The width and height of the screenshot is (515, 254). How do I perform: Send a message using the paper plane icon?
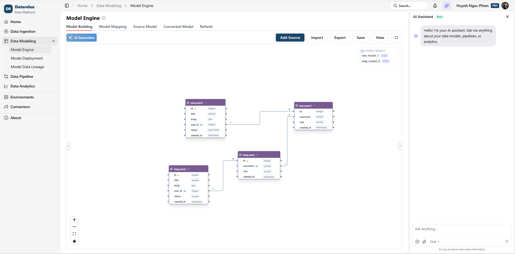[507, 242]
